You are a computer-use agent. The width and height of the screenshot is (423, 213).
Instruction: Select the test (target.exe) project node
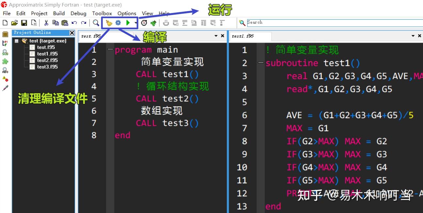[47, 41]
